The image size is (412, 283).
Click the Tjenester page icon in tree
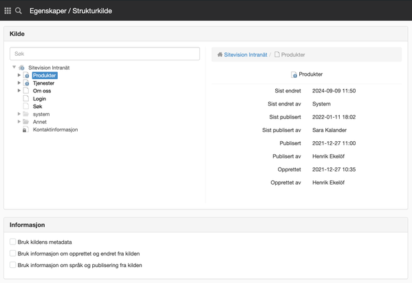click(26, 83)
